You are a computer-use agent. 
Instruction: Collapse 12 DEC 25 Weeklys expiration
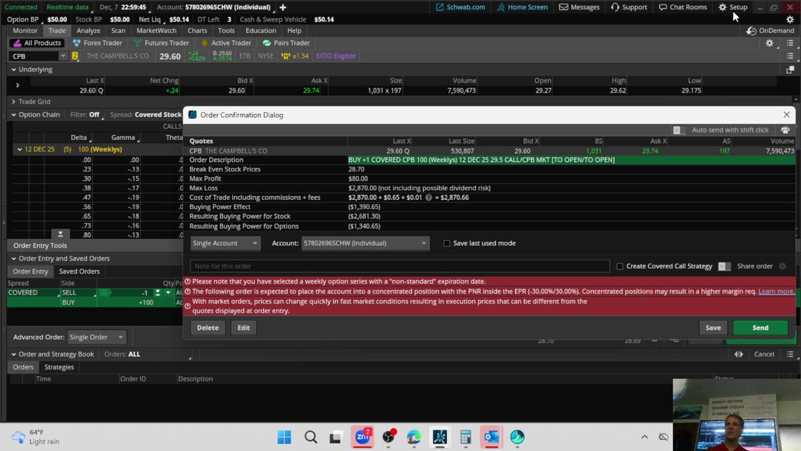point(19,149)
